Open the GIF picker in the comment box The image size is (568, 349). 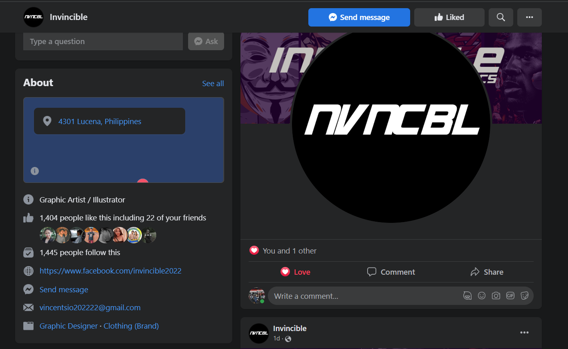click(510, 296)
